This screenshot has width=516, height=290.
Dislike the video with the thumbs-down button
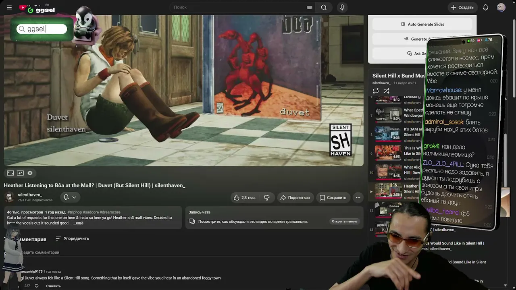(267, 198)
